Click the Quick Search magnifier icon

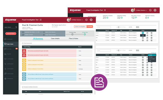pyautogui.click(x=16, y=27)
